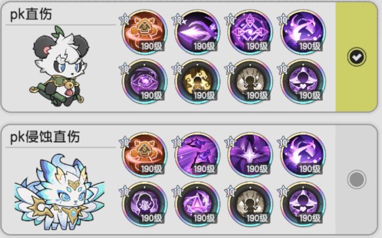
Task: Click the purple crescent claw skill in pk侵蚀直伤
Action: [x=303, y=155]
